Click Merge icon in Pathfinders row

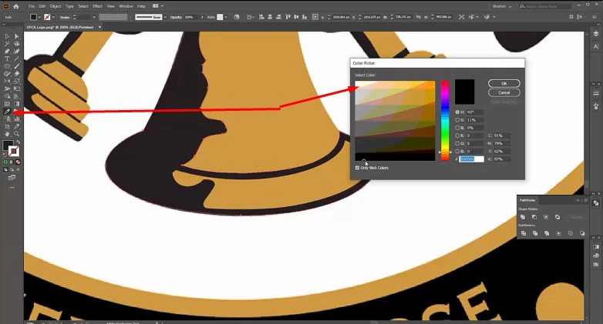pos(547,233)
